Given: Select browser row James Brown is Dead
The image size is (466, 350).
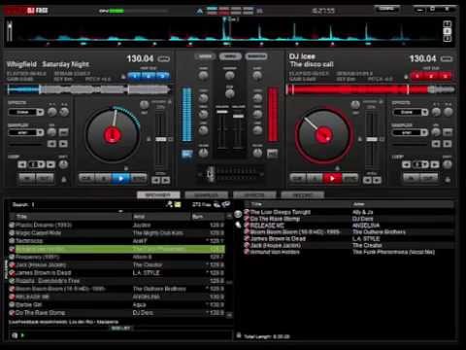Looking at the screenshot, I should pyautogui.click(x=117, y=273).
